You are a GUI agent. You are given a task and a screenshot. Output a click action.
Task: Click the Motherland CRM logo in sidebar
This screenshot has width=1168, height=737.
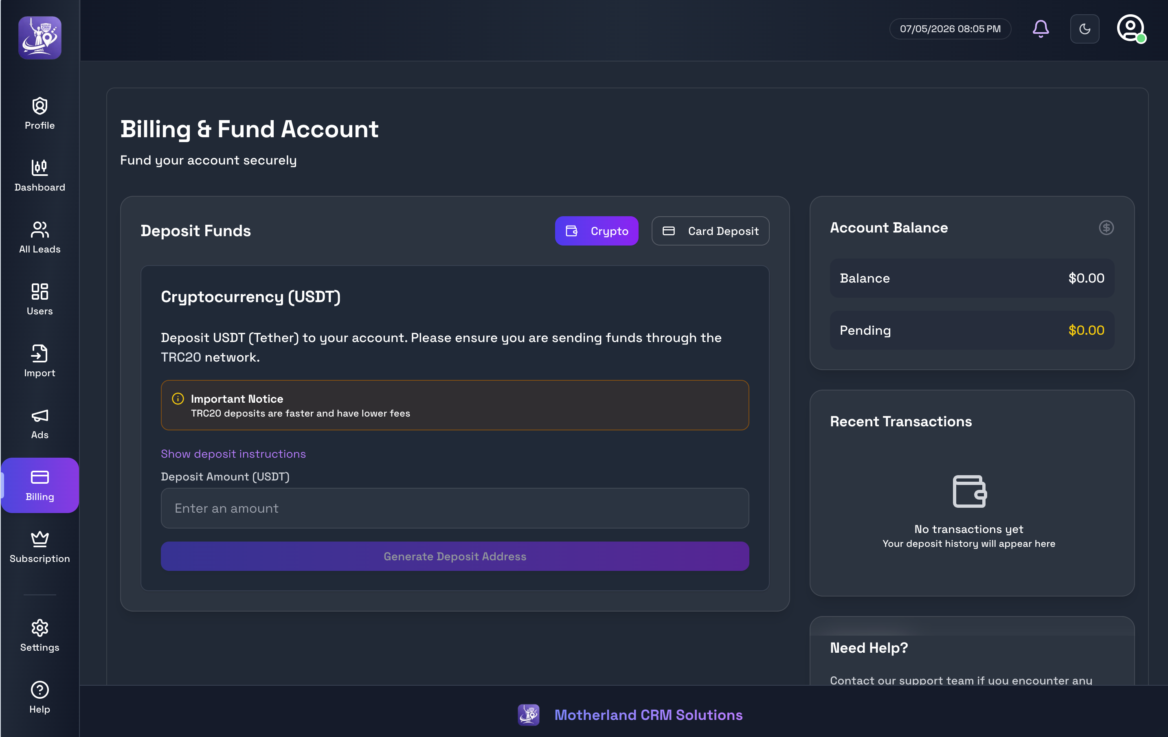click(40, 37)
